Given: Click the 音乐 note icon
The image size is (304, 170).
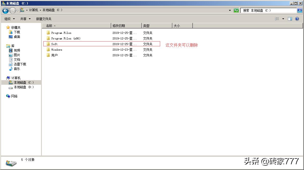Looking at the screenshot, I should click(11, 69).
